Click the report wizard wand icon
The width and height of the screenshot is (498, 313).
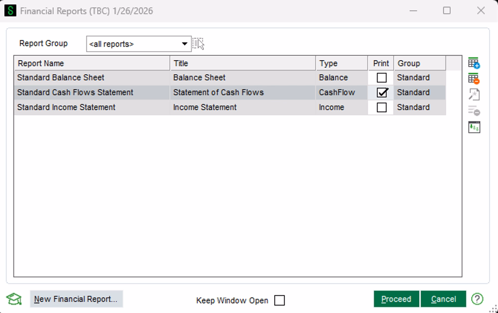[x=473, y=95]
